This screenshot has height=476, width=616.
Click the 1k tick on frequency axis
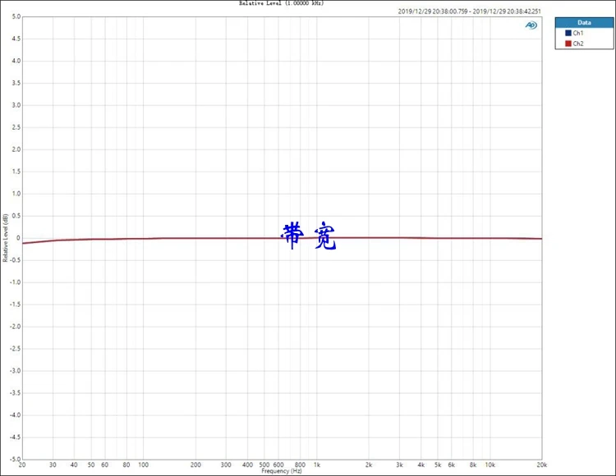(x=317, y=465)
